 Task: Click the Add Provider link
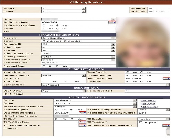click(149, 107)
